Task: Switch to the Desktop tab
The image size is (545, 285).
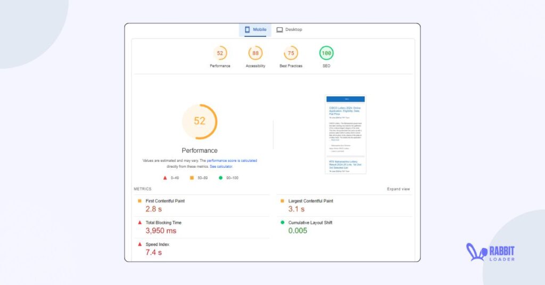Action: [289, 30]
